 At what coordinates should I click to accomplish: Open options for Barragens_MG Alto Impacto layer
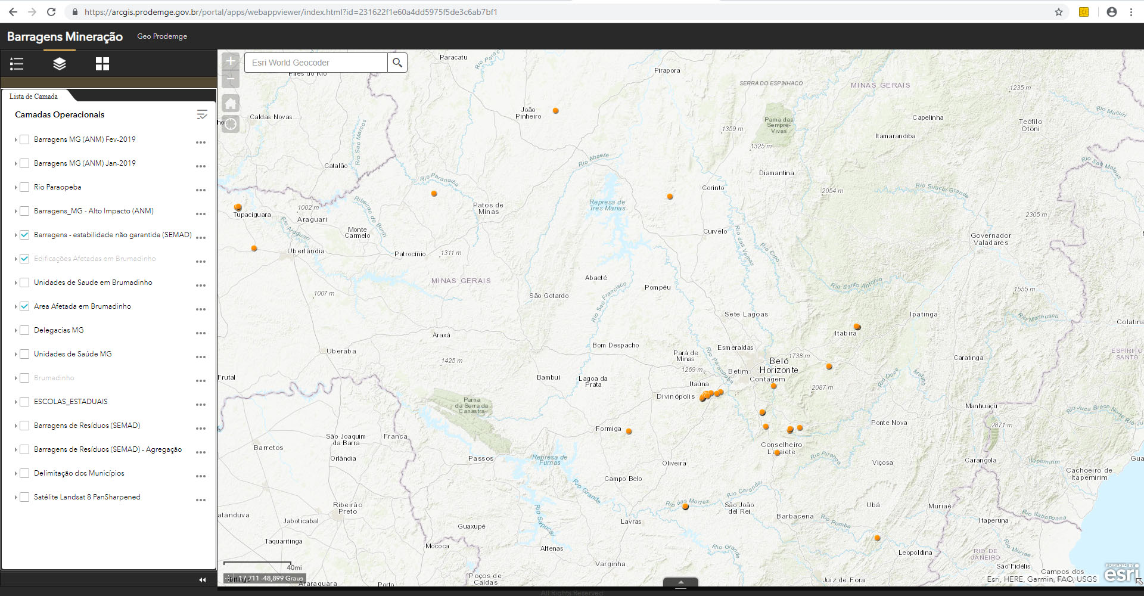201,214
